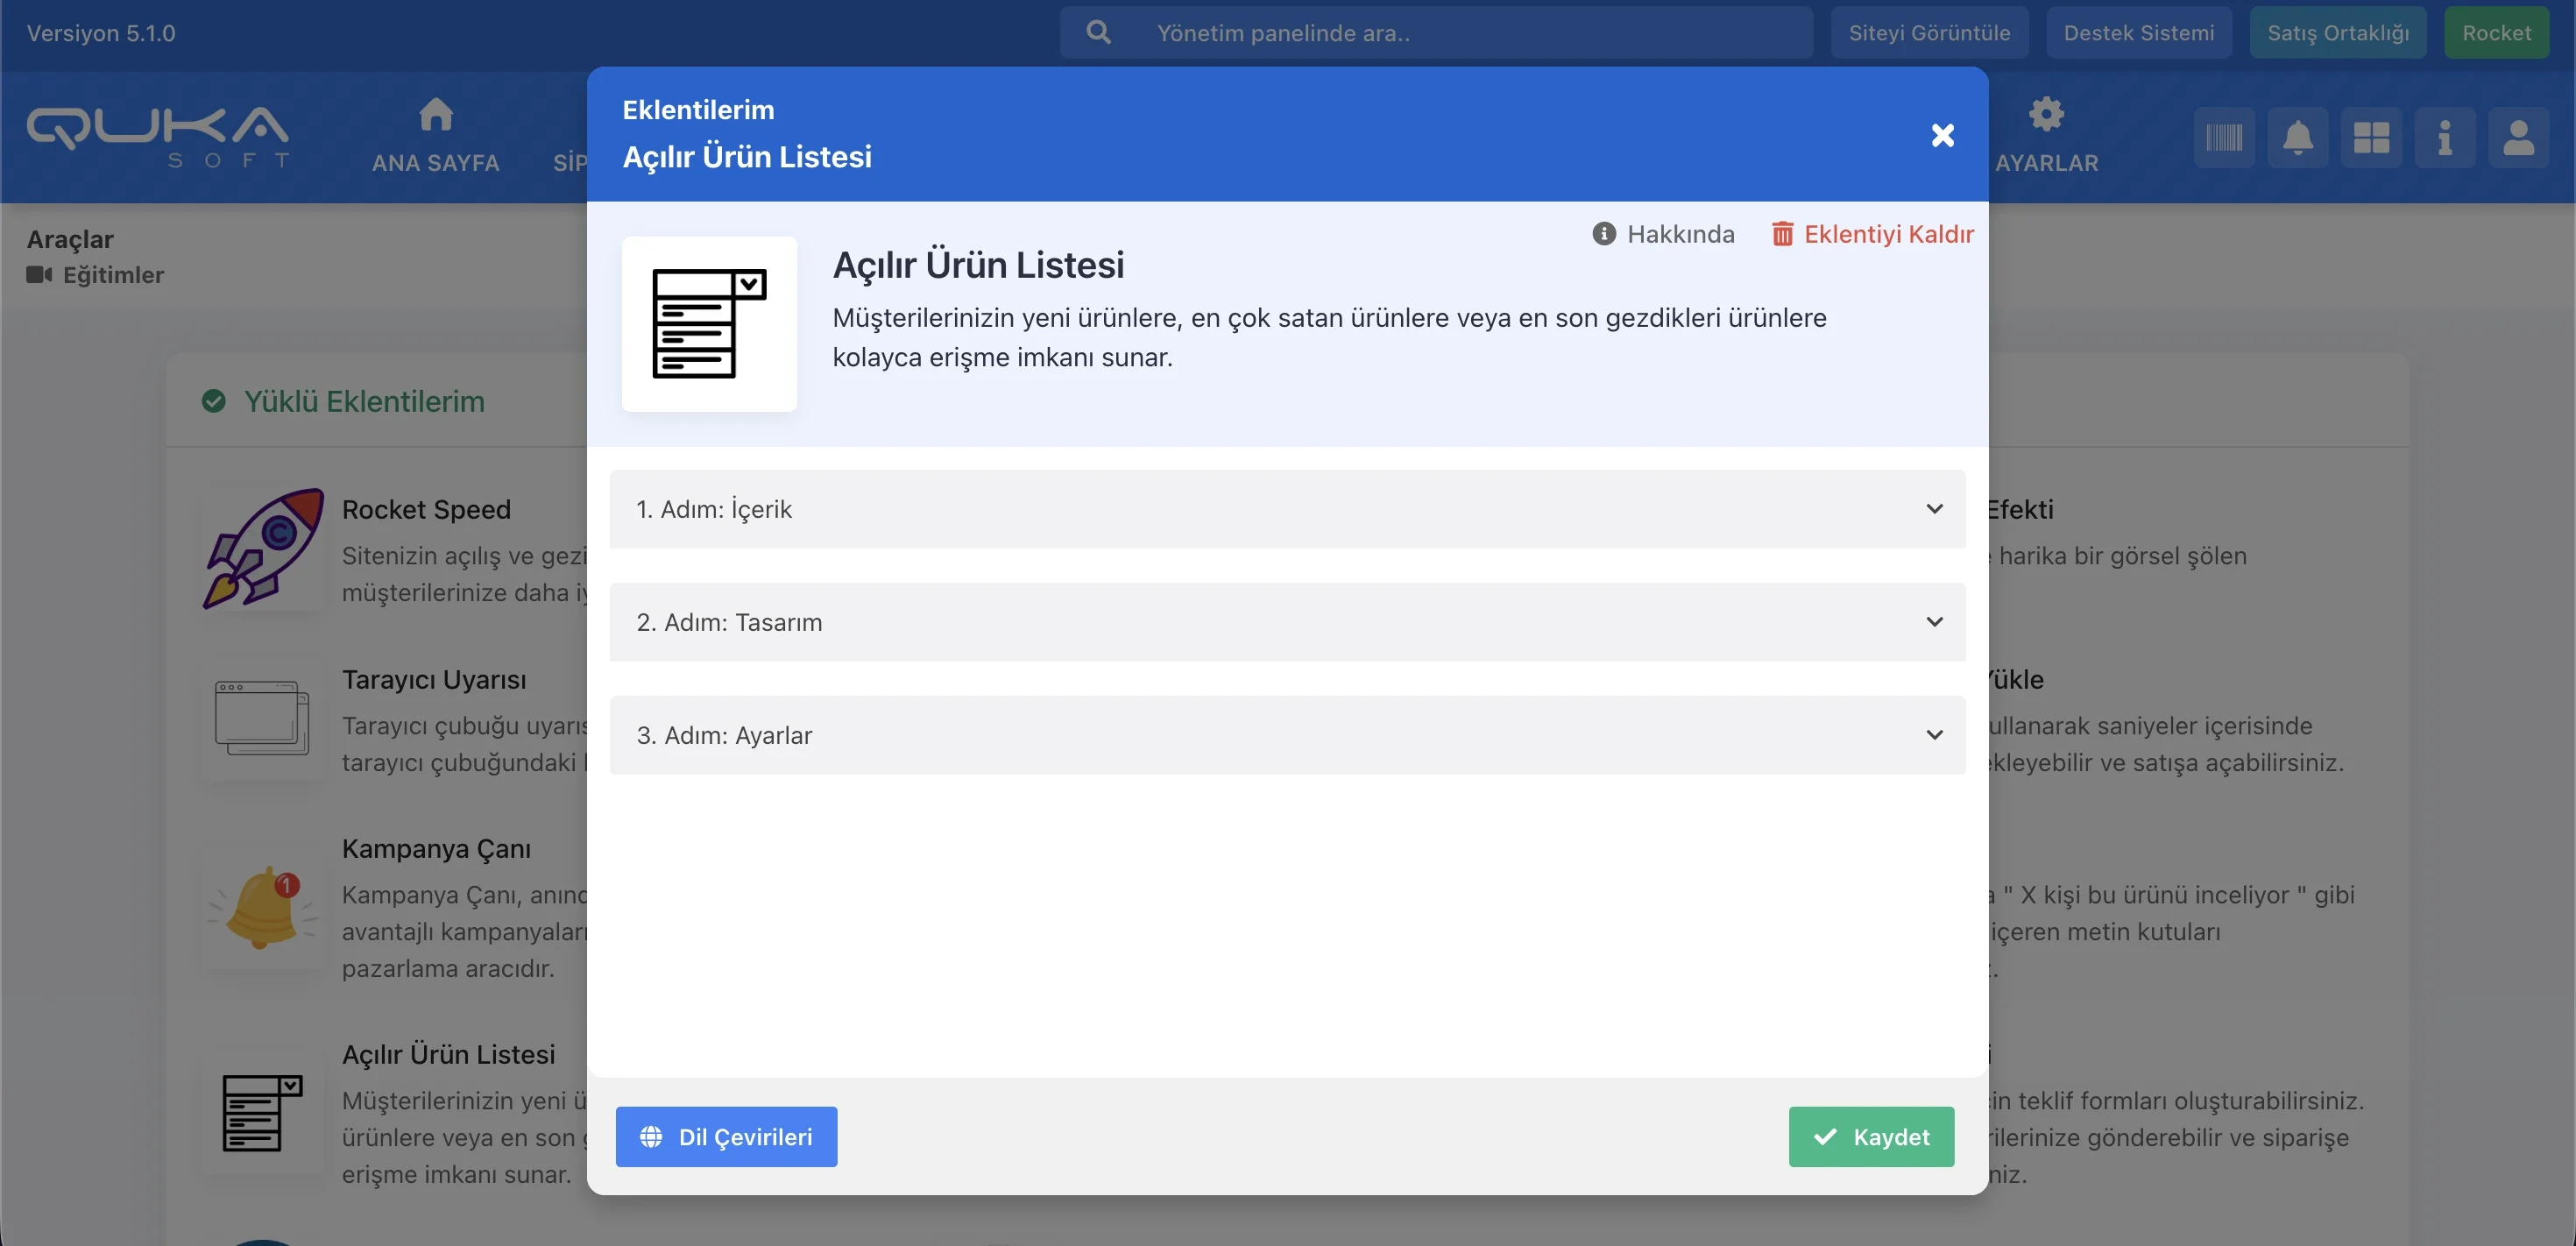Click the barcode icon in header

(2224, 137)
